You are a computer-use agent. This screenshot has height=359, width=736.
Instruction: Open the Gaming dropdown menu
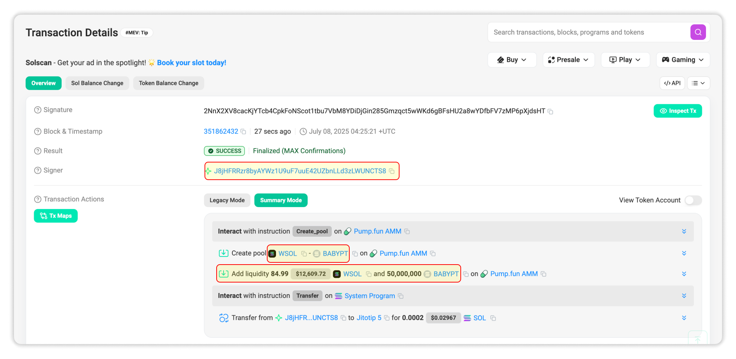coord(682,60)
